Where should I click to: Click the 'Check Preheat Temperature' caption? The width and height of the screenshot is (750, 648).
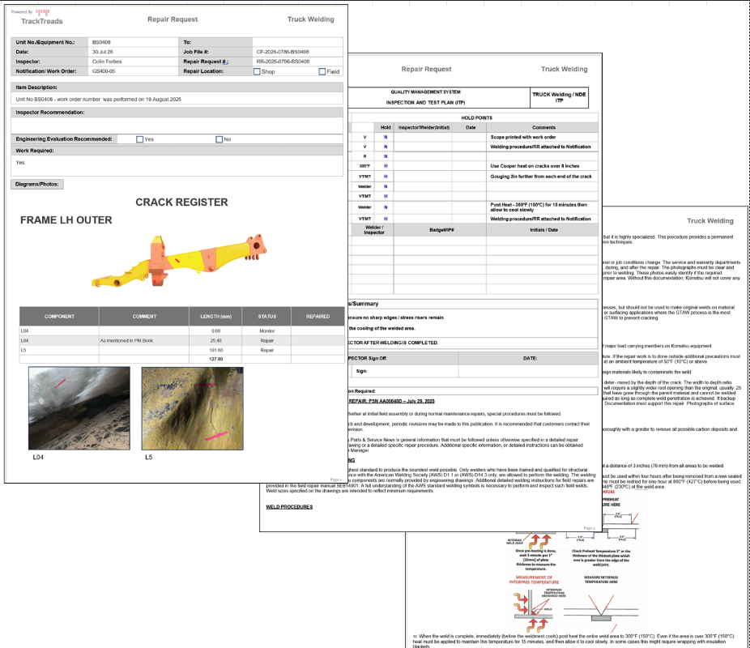pyautogui.click(x=601, y=558)
